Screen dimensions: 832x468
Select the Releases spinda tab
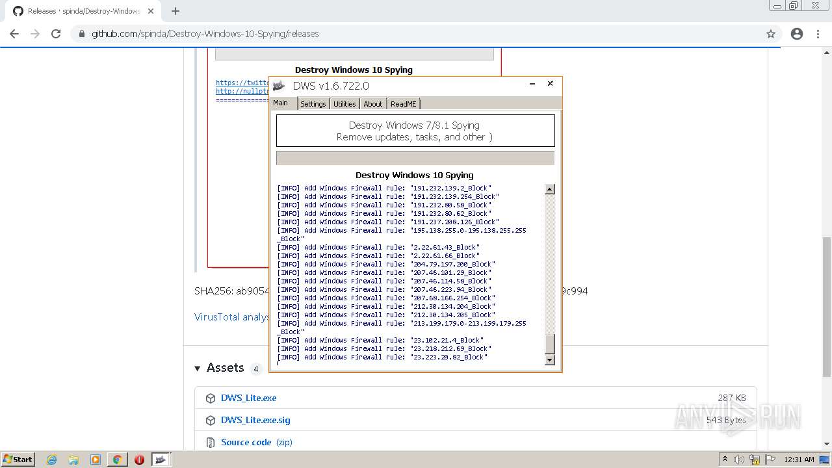(83, 11)
